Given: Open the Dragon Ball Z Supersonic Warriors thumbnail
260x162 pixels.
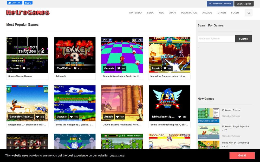Looking at the screenshot, I should [x=27, y=103].
